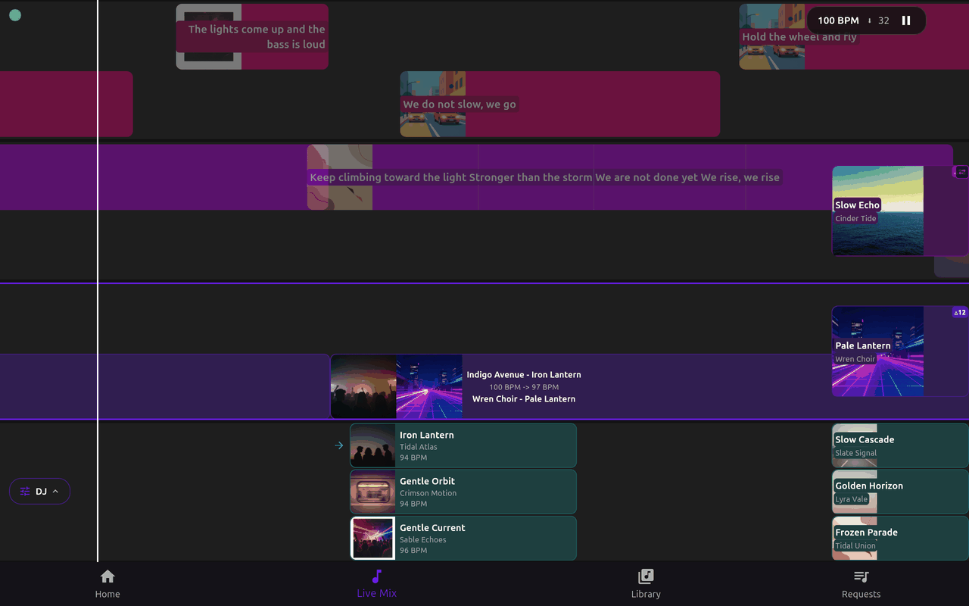Screen dimensions: 969x606
Task: Click the lyric "We rise, we rise"
Action: pyautogui.click(x=740, y=177)
